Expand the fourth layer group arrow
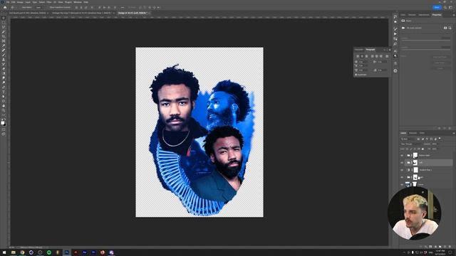 click(405, 177)
